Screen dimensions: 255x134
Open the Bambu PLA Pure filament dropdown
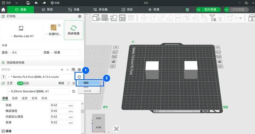[x=41, y=77]
